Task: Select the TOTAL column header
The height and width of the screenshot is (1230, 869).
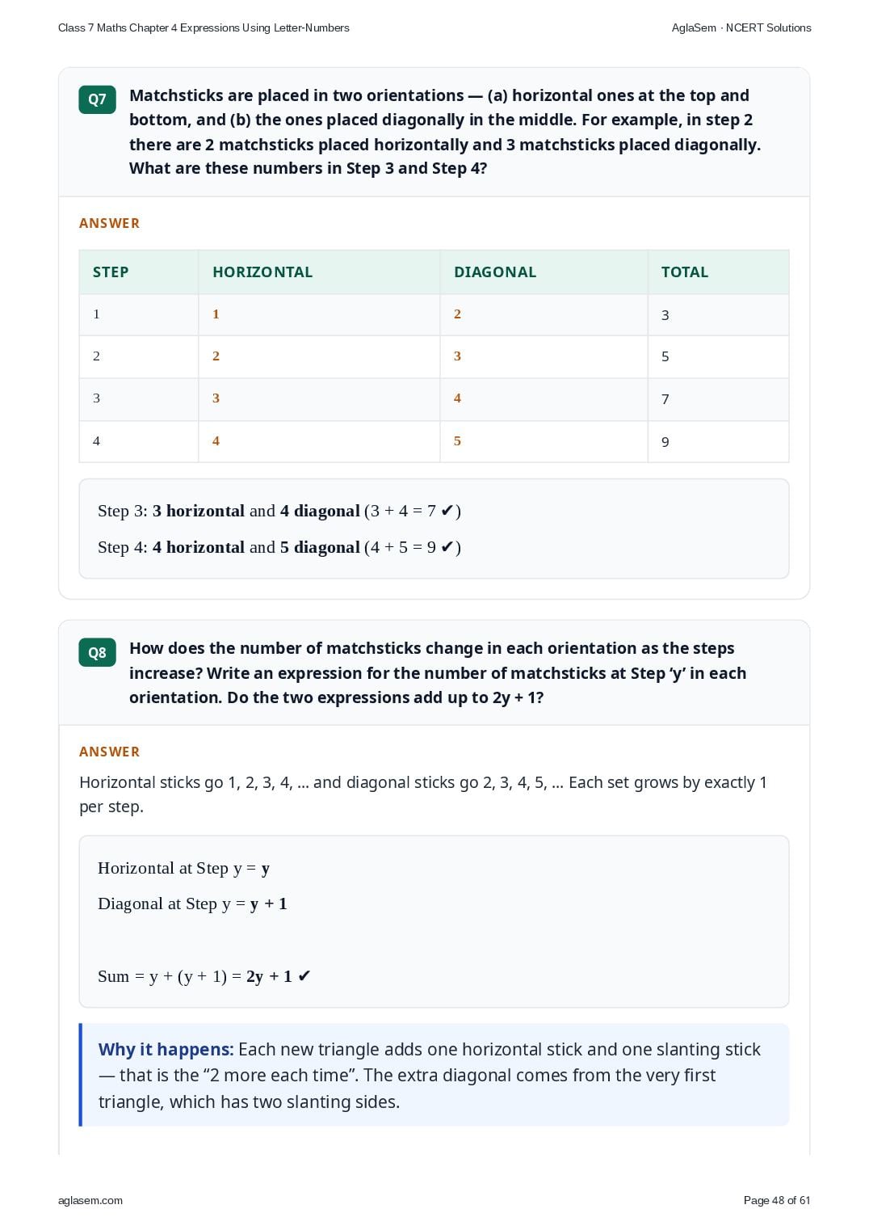Action: tap(685, 272)
